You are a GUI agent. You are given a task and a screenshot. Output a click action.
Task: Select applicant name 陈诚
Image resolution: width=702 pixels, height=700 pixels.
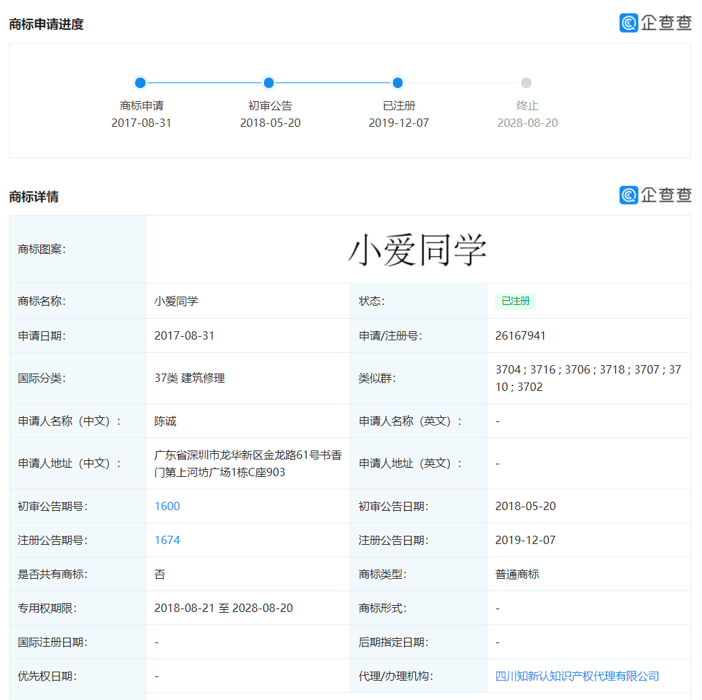pyautogui.click(x=165, y=421)
